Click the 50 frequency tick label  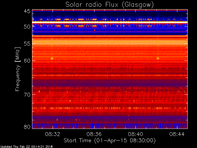(x=27, y=27)
